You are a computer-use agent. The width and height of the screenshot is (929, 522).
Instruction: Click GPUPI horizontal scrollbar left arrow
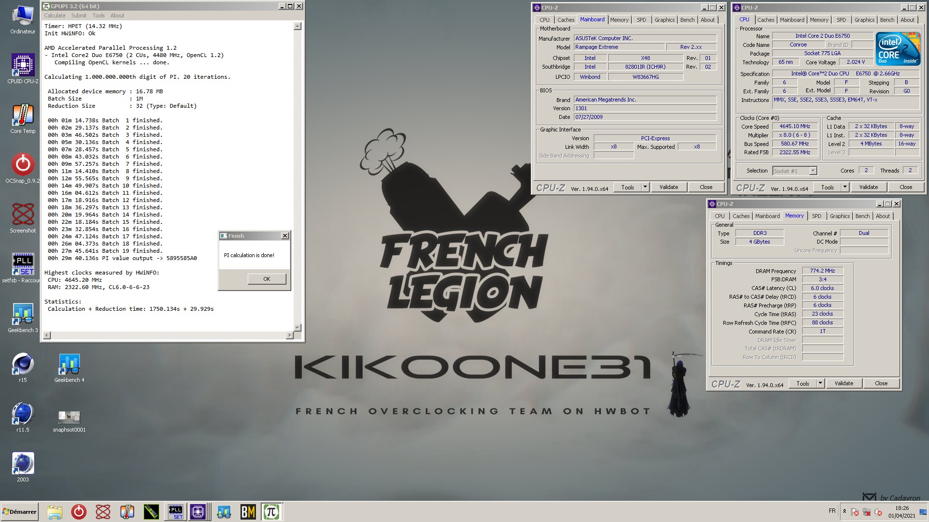(47, 335)
